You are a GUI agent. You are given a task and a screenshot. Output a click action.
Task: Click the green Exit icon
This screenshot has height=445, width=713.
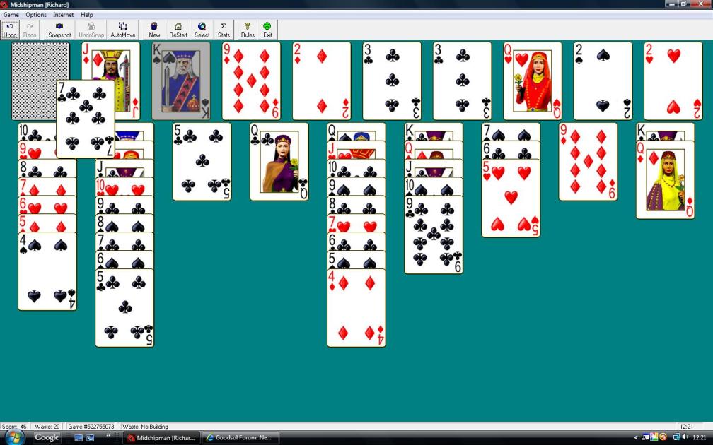coord(267,30)
